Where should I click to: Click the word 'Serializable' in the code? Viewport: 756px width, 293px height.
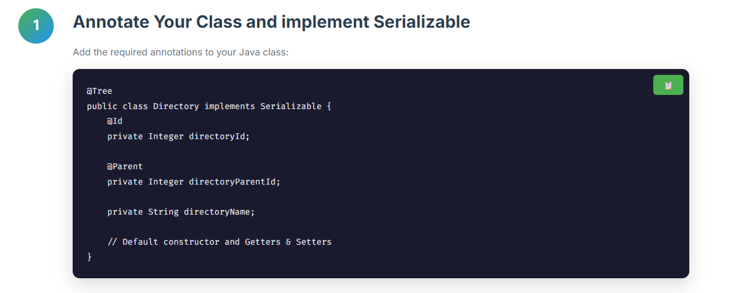(291, 106)
